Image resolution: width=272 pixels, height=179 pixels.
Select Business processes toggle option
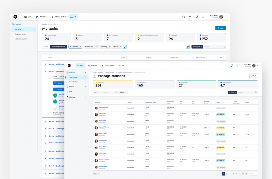click(58, 47)
